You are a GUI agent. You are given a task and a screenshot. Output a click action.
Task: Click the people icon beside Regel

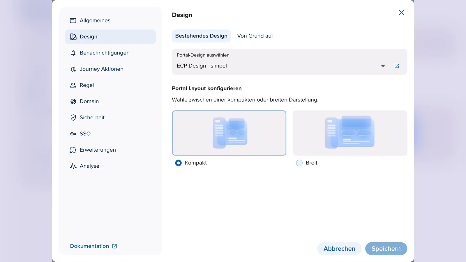coord(73,85)
